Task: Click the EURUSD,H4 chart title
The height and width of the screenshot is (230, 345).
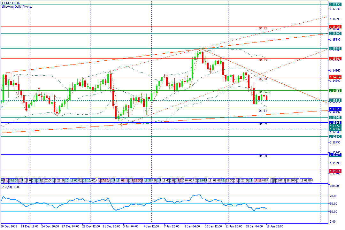Action: [10, 3]
